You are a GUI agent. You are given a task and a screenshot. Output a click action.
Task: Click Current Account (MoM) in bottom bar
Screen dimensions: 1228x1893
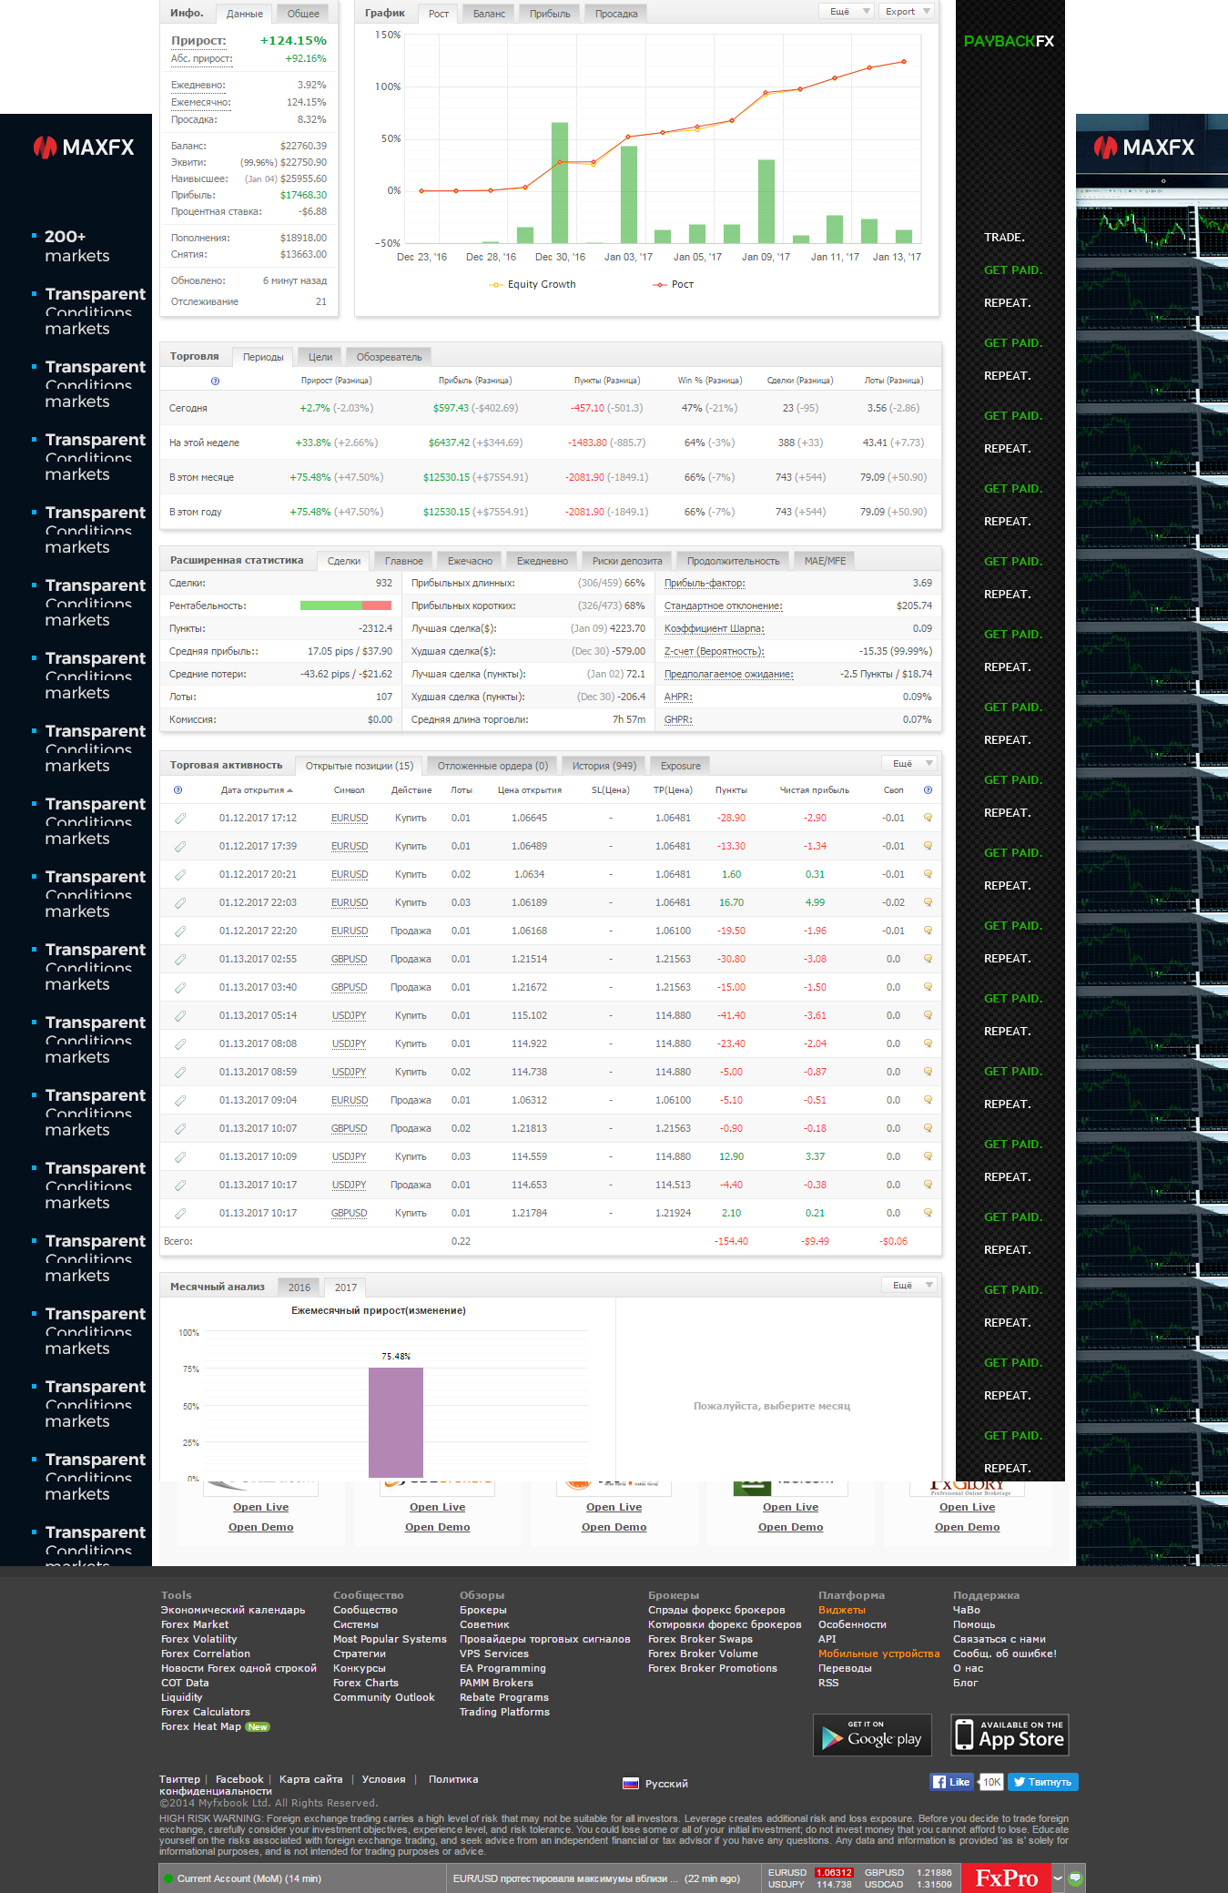tap(249, 1878)
